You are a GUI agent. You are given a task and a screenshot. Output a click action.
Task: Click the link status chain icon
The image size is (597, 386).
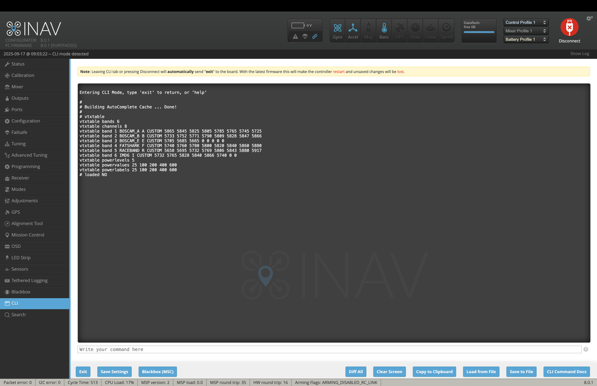pos(315,37)
